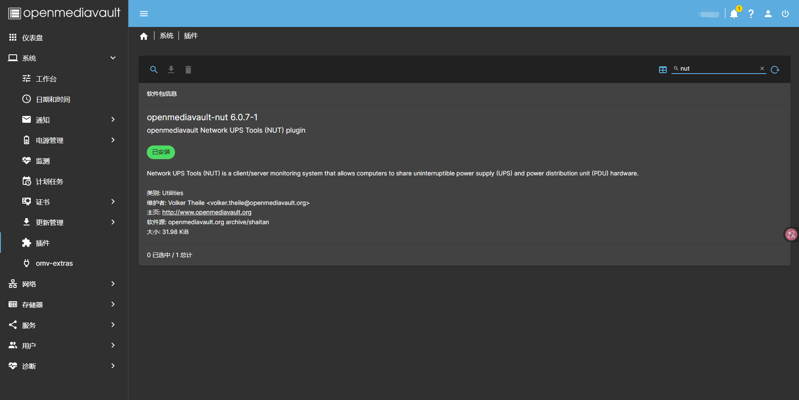
Task: Reload the plugin list
Action: pos(775,70)
